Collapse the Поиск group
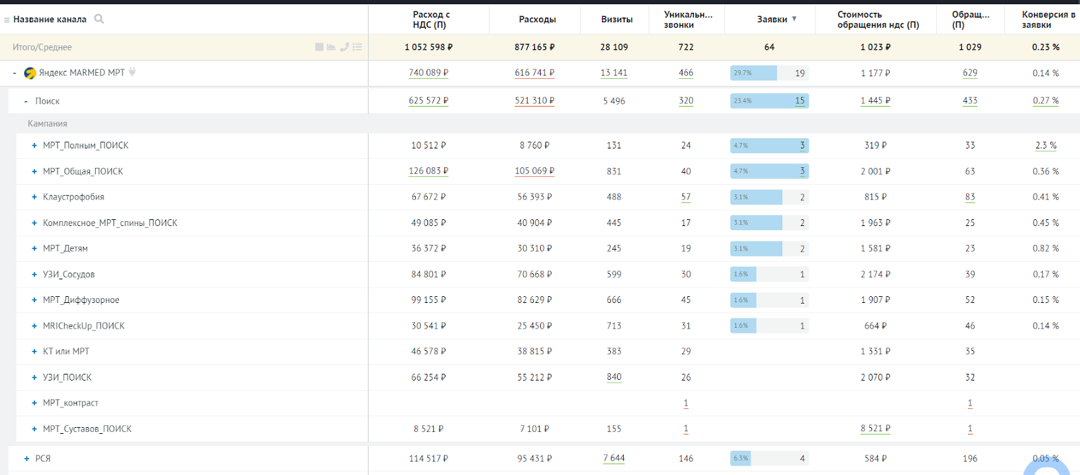The image size is (1080, 475). click(26, 101)
